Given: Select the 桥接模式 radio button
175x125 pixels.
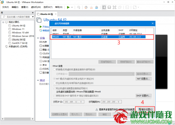Looking at the screenshot, I should pyautogui.click(x=54, y=69).
